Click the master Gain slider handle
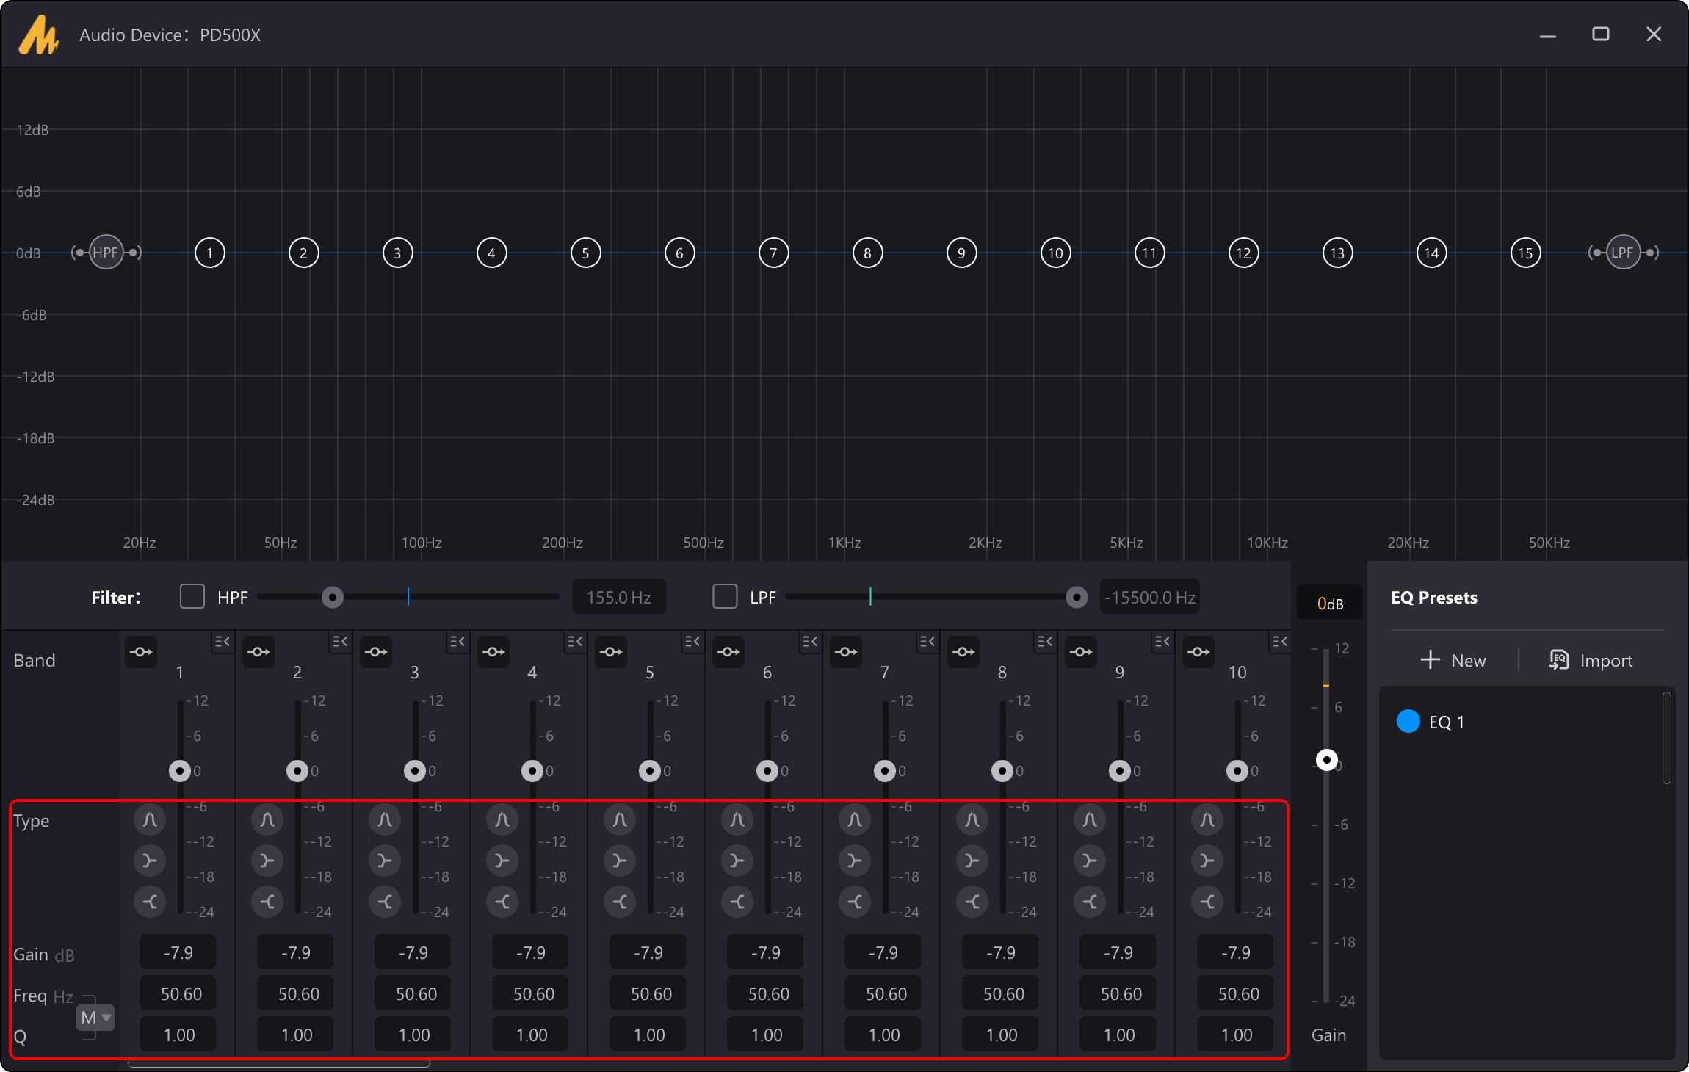The image size is (1689, 1072). click(1326, 760)
